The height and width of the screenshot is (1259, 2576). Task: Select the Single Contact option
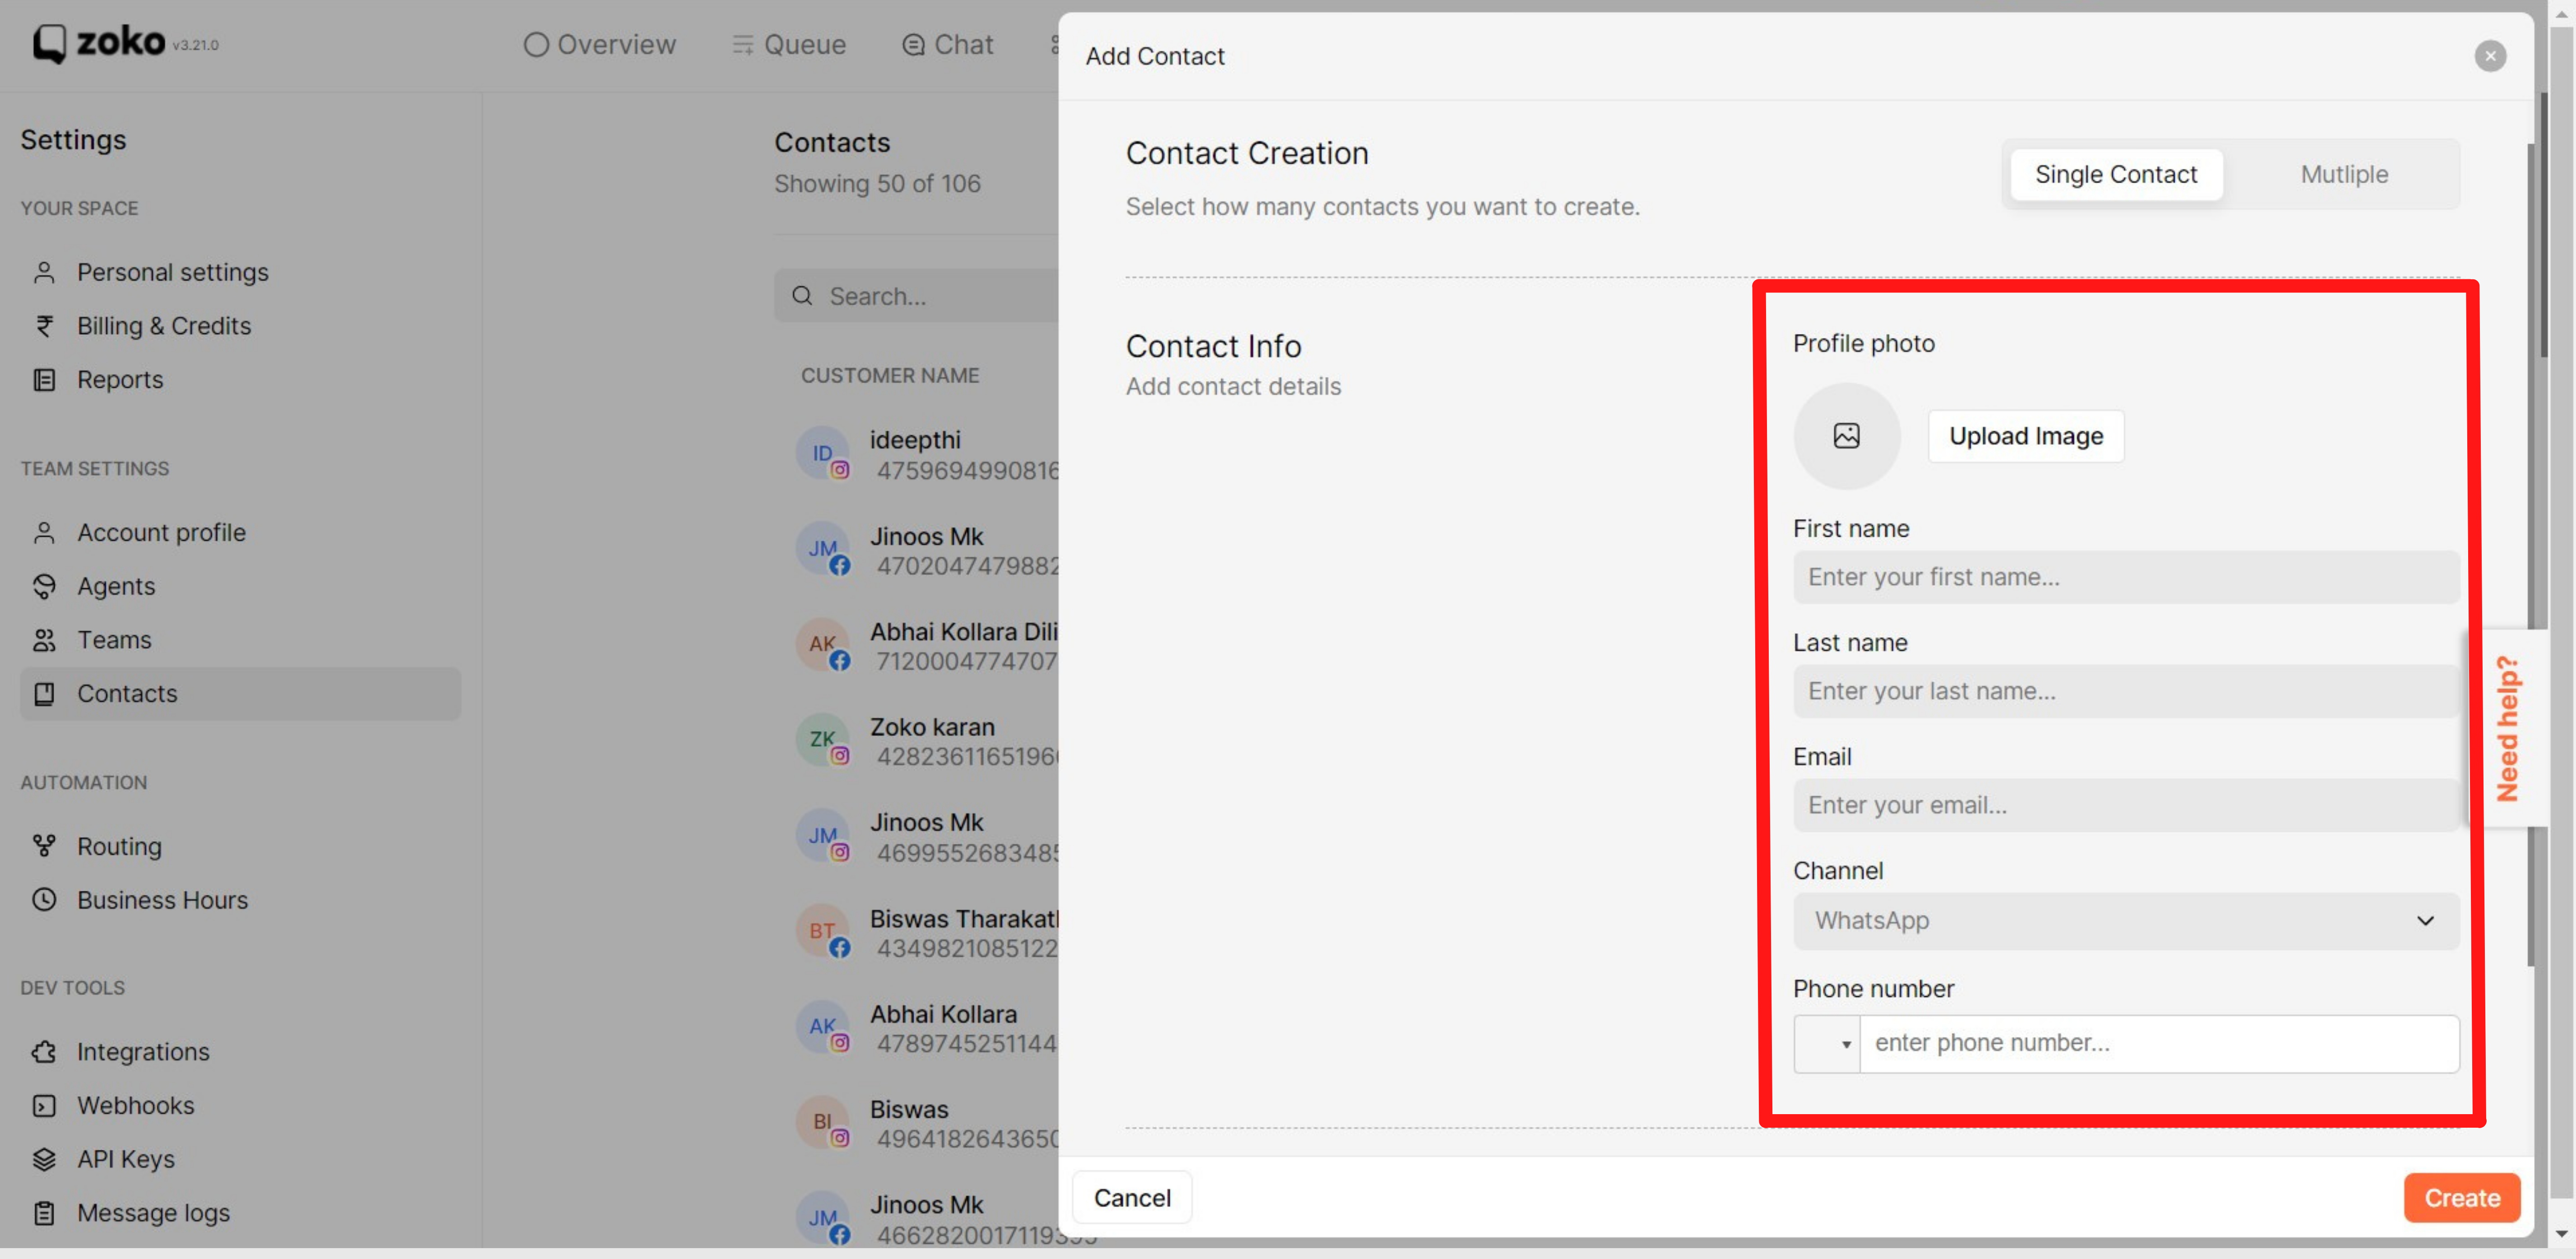click(2116, 174)
